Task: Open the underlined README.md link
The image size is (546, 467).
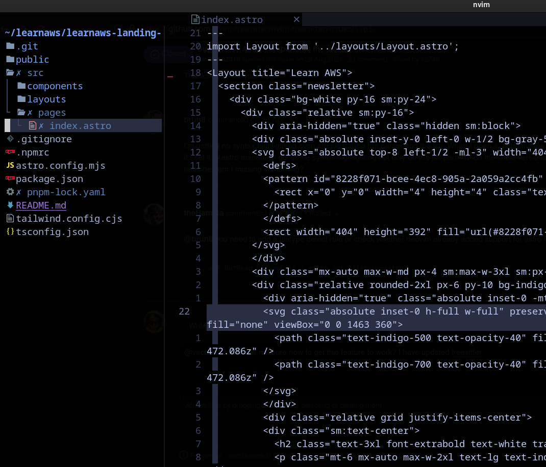Action: 41,205
